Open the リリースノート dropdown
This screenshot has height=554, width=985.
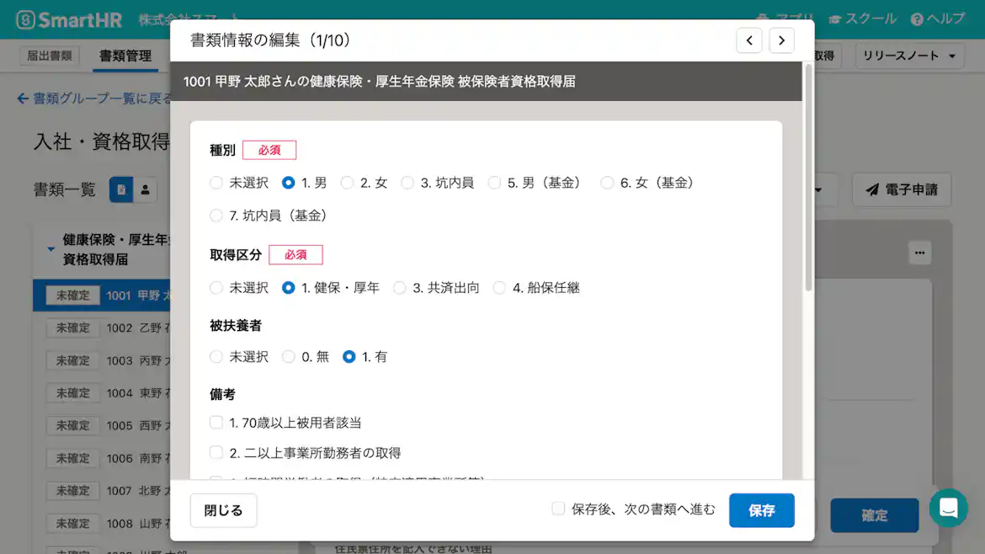coord(910,55)
